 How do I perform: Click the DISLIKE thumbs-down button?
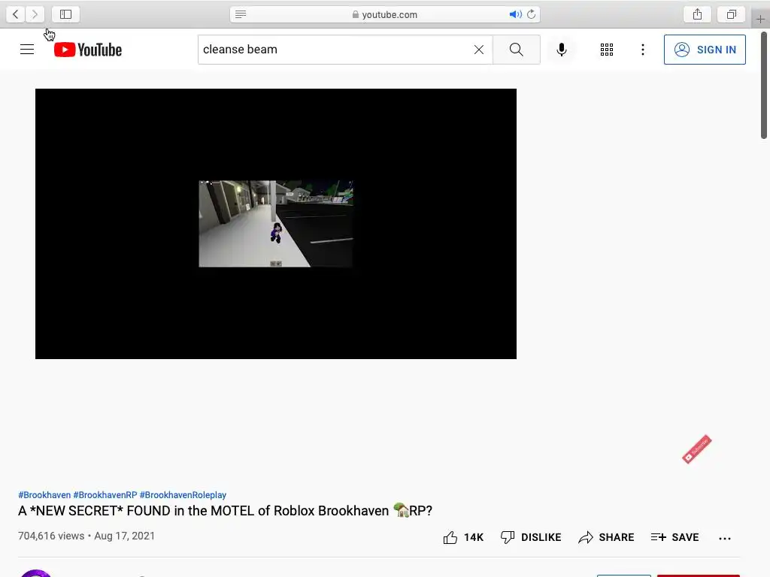pos(530,537)
